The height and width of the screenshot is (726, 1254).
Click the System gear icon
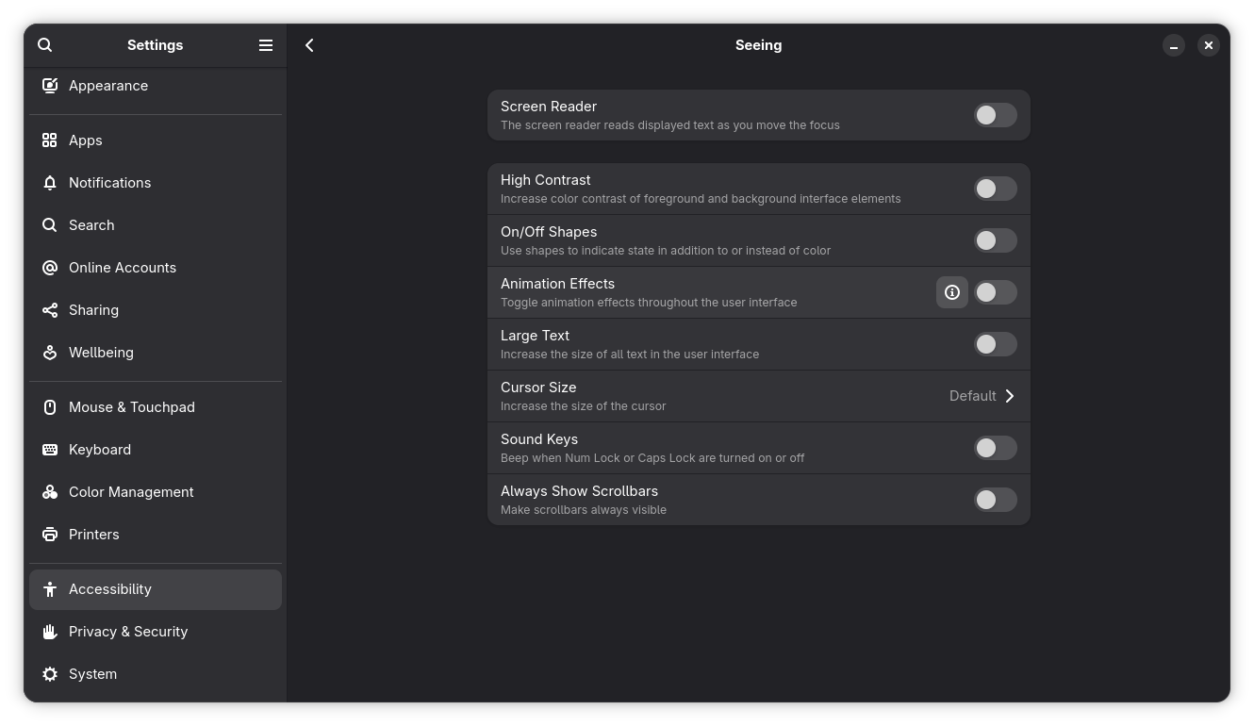click(50, 674)
